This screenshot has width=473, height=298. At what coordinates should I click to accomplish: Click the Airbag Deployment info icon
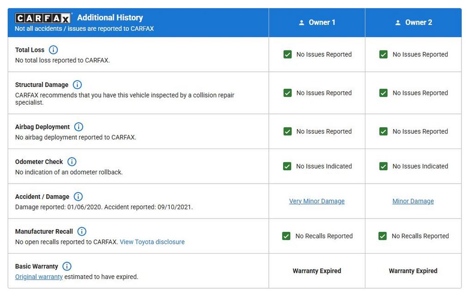[79, 127]
